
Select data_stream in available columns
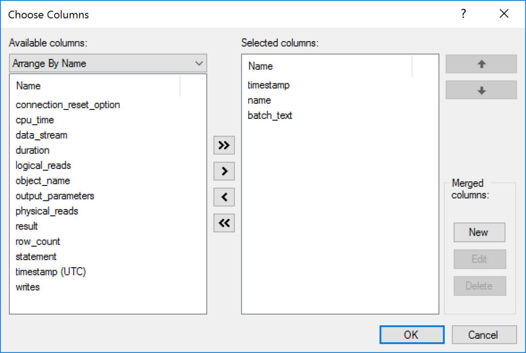point(42,135)
